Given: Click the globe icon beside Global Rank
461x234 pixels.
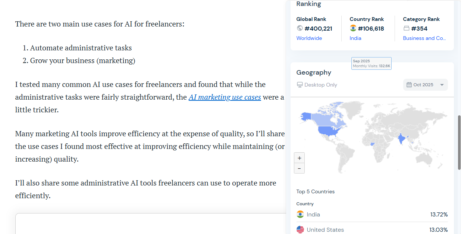Looking at the screenshot, I should click(300, 28).
